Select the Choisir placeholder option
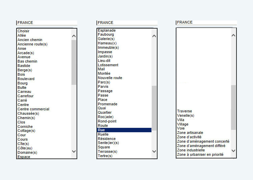Viewport: 253px width, 180px height. (24, 31)
